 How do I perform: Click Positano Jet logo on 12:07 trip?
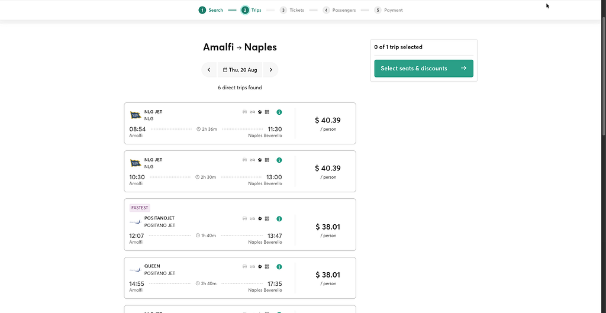(136, 222)
